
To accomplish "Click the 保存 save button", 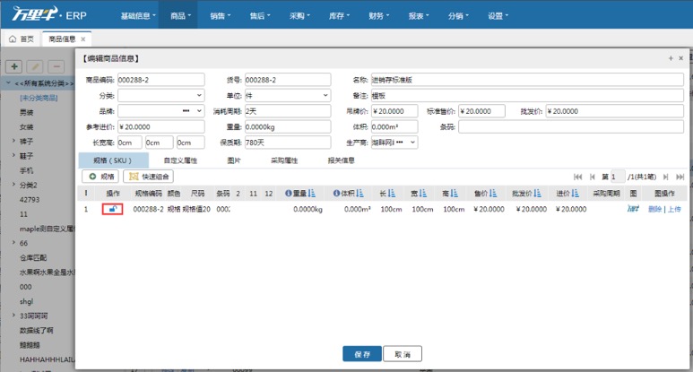I will pos(362,354).
